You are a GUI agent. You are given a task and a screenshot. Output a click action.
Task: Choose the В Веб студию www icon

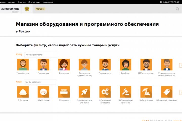point(43,92)
